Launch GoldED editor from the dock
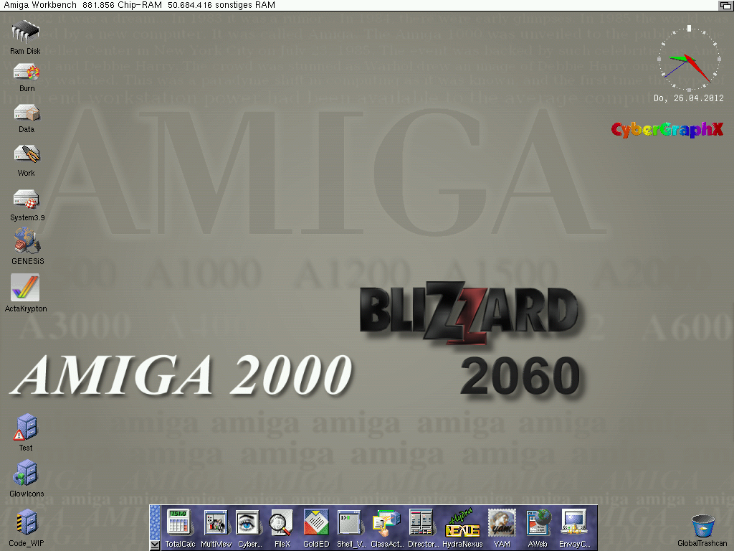Screen dimensions: 734x551 click(316, 524)
